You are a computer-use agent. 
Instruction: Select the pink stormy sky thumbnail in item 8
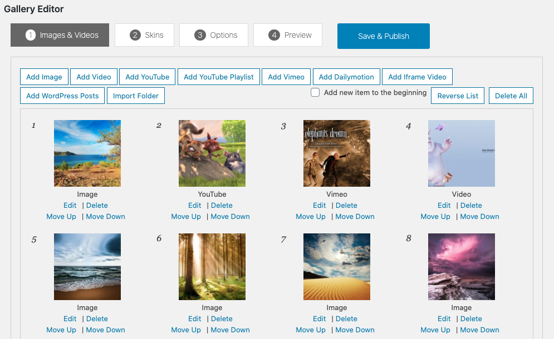(x=462, y=267)
